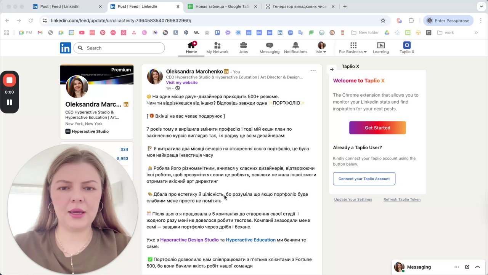
Task: Reload the current page
Action: click(x=30, y=21)
